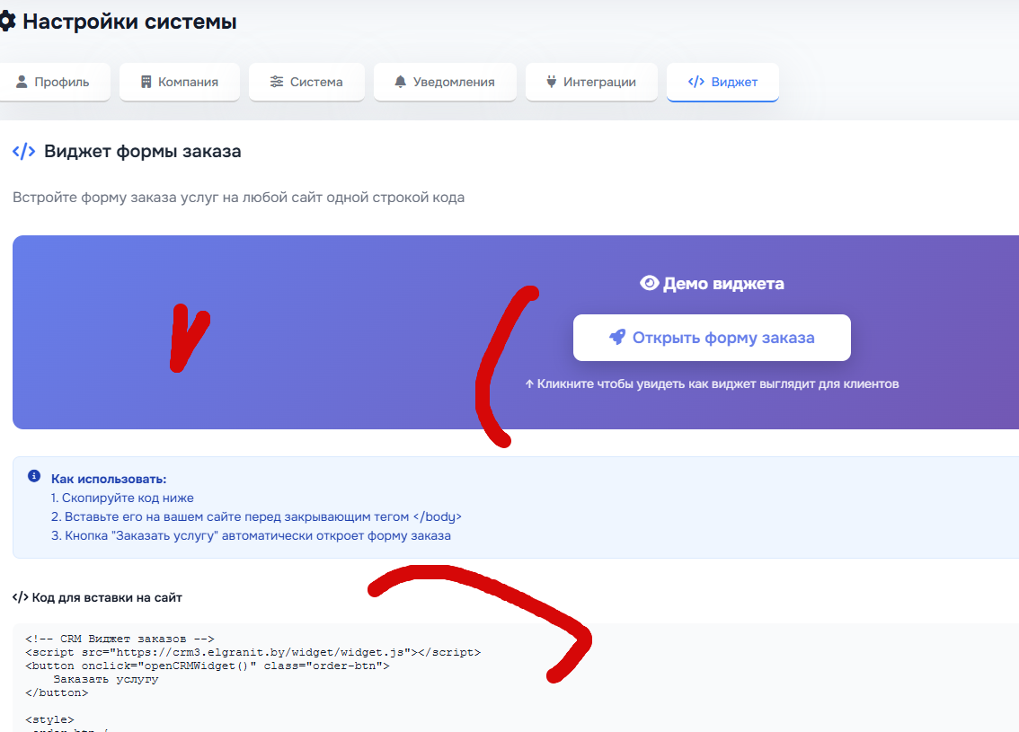Viewport: 1019px width, 732px height.
Task: Click code icon next to Код для вставки
Action: (20, 597)
